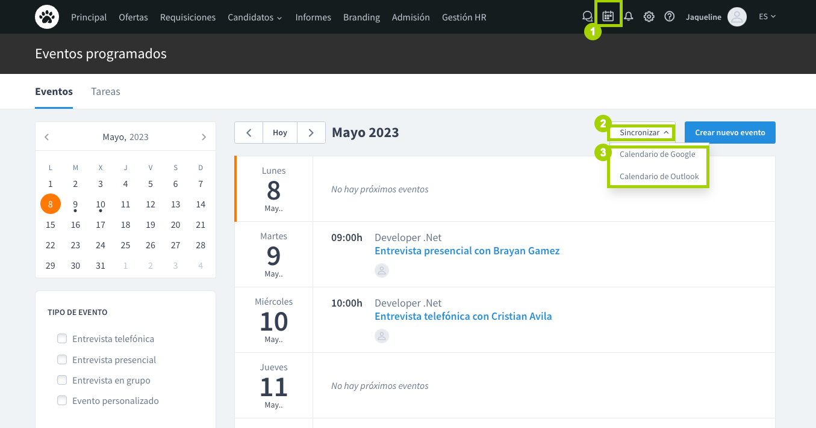The height and width of the screenshot is (428, 816).
Task: Switch to the Tareas tab
Action: click(x=105, y=91)
